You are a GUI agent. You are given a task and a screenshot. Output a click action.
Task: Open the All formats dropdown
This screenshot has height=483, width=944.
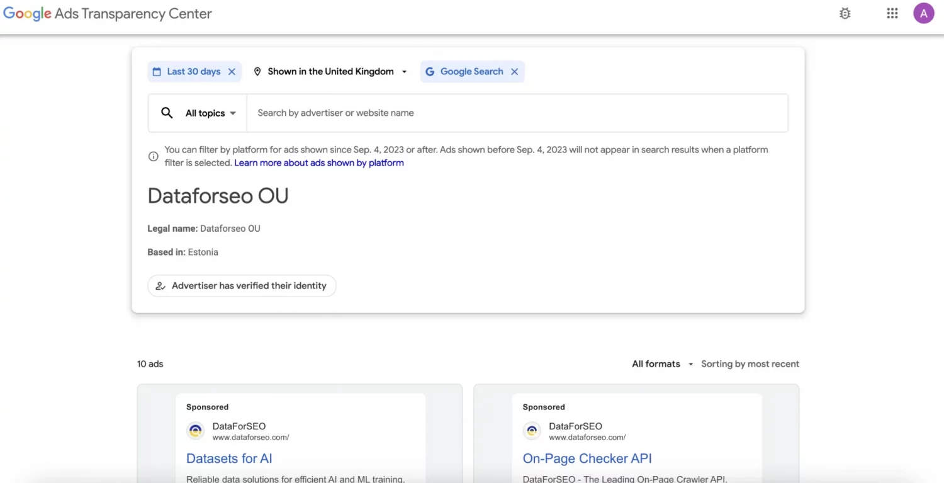point(662,364)
